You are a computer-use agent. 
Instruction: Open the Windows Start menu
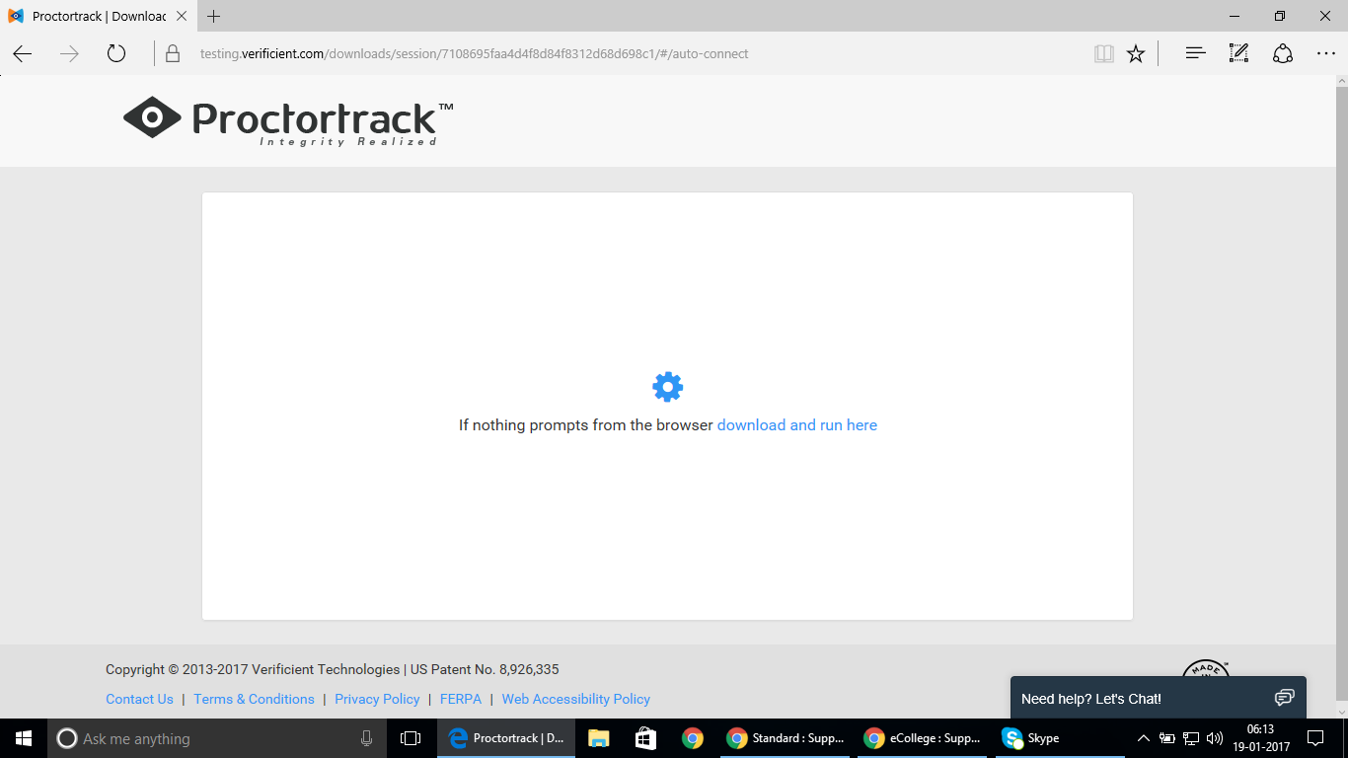24,738
